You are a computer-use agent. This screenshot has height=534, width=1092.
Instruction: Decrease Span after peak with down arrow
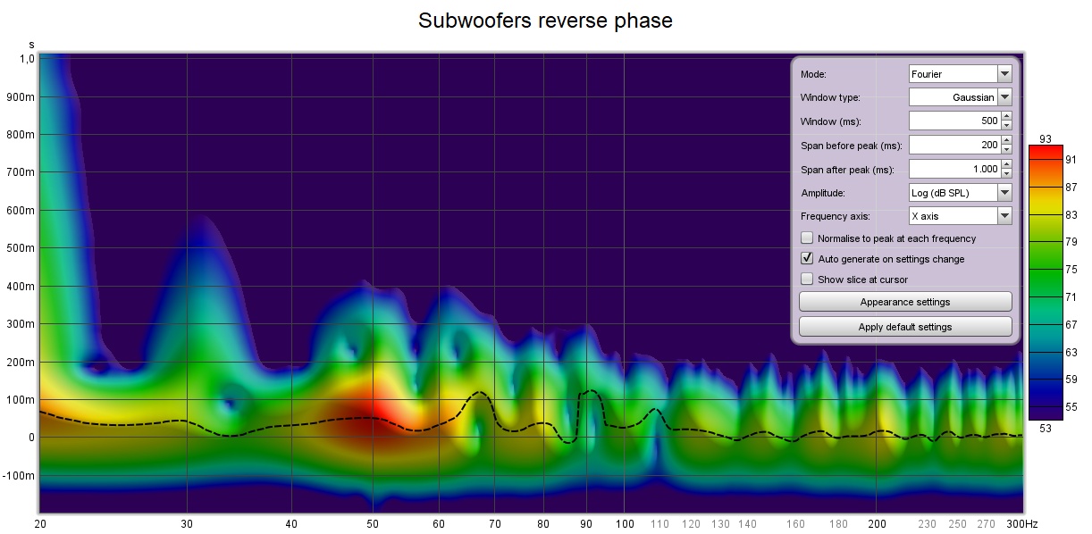pos(1007,174)
